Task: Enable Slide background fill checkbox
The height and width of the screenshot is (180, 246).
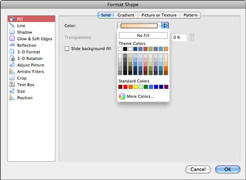Action: click(67, 48)
